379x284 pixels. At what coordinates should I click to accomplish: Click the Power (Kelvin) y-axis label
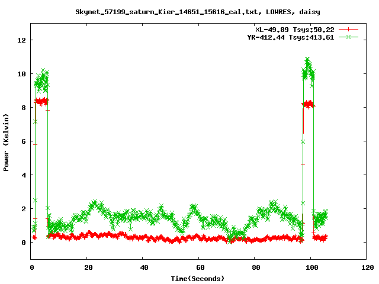pos(6,143)
